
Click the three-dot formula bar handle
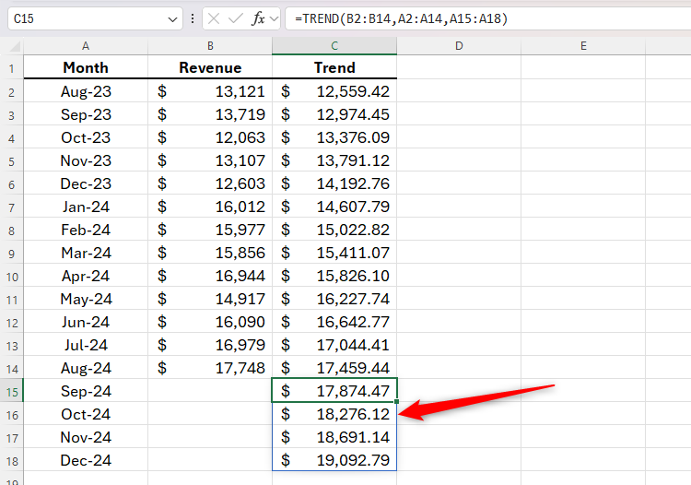point(193,18)
